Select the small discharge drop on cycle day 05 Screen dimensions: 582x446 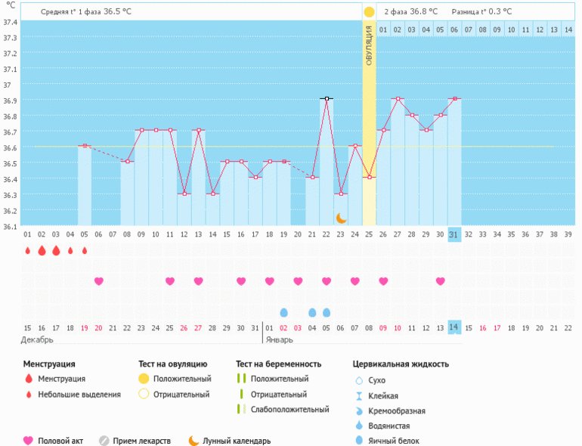point(85,250)
